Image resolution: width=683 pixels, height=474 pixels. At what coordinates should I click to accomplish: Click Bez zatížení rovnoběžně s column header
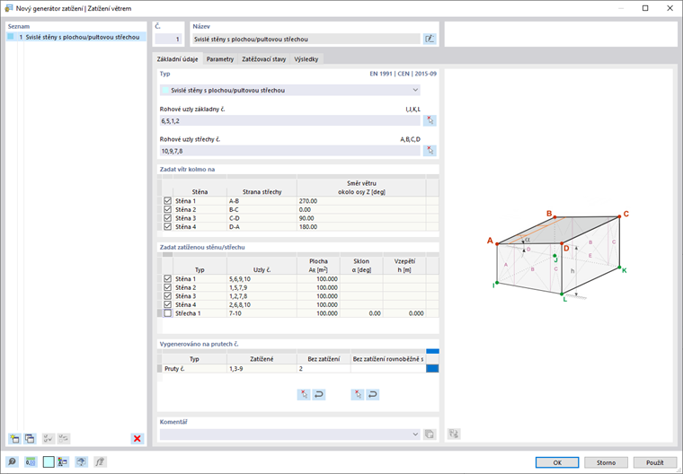pyautogui.click(x=388, y=359)
